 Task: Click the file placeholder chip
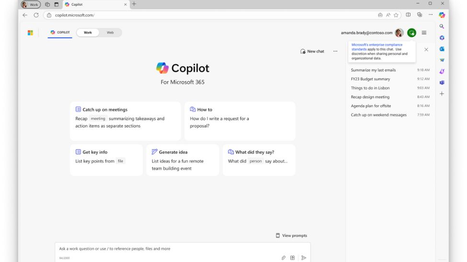click(120, 161)
